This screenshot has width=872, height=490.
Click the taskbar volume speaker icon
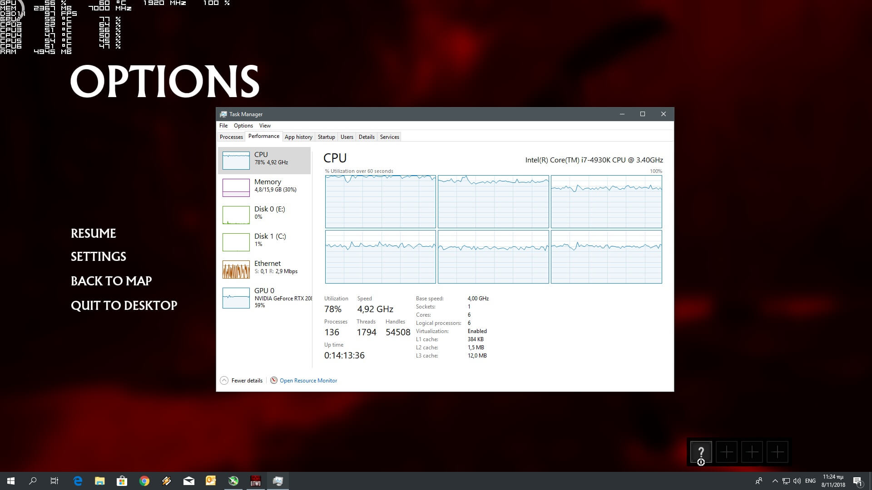(797, 481)
